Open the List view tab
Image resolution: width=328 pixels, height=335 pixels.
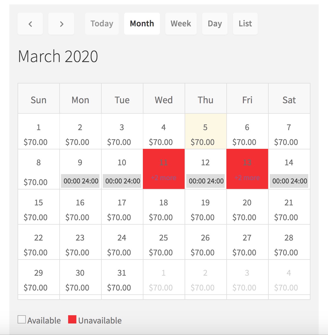pos(245,24)
